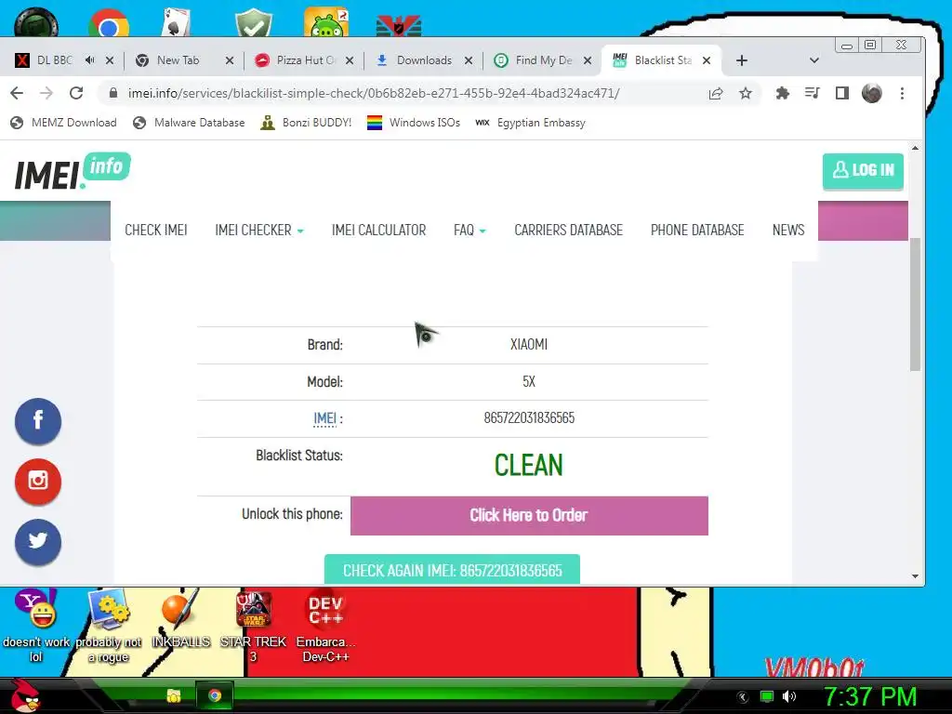The width and height of the screenshot is (952, 714).
Task: Open a new tab with plus button
Action: [741, 60]
